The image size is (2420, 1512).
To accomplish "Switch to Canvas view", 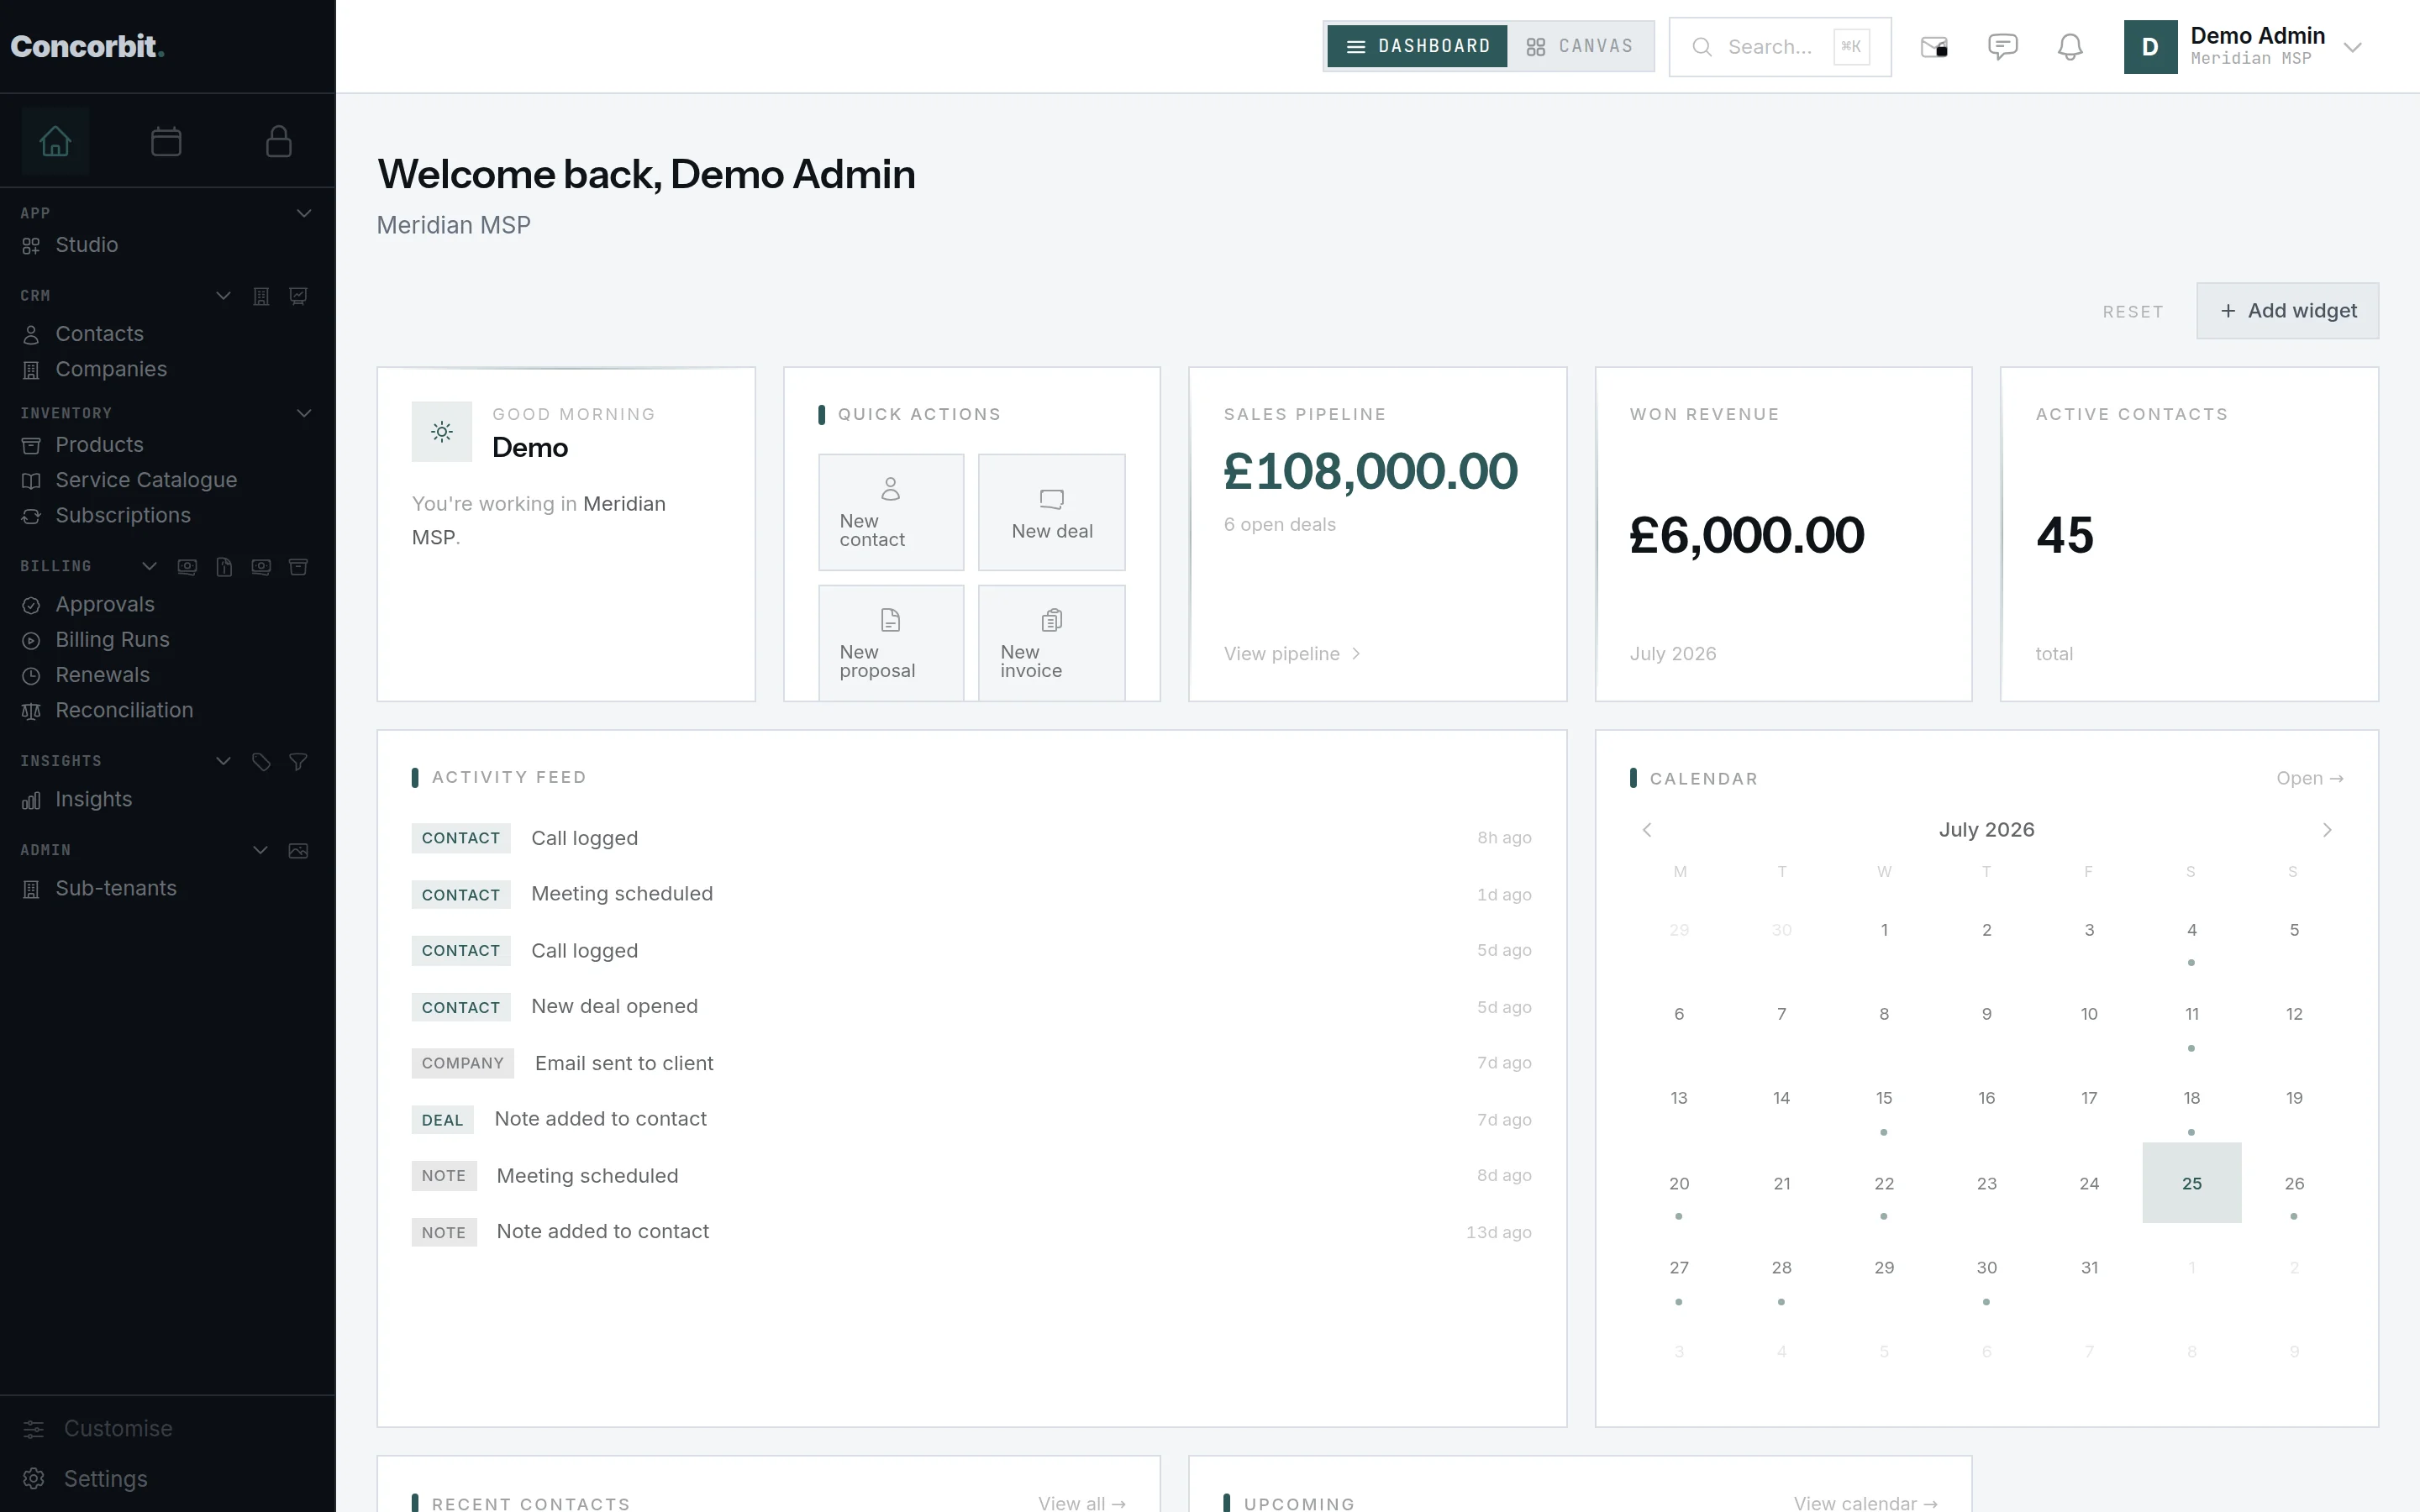I will tap(1579, 46).
